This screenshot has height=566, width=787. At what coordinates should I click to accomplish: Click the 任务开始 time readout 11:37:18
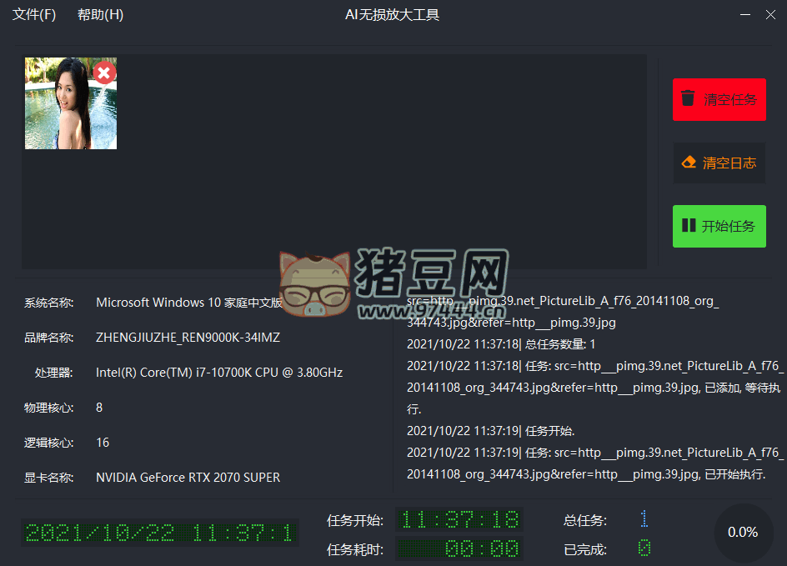click(x=459, y=520)
